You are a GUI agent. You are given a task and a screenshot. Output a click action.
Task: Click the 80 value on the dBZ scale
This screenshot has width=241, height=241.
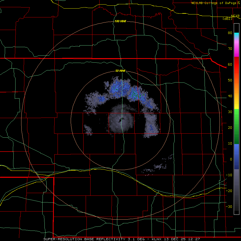pyautogui.click(x=230, y=33)
